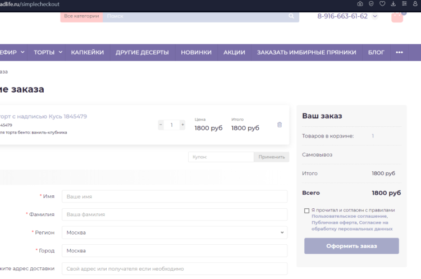Open the browser downloads icon
This screenshot has width=421, height=279.
(393, 4)
